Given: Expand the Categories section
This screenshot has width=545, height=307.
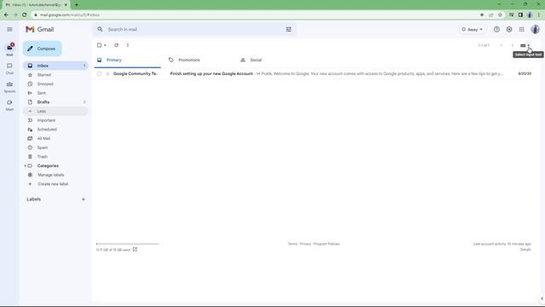Looking at the screenshot, I should tap(25, 165).
